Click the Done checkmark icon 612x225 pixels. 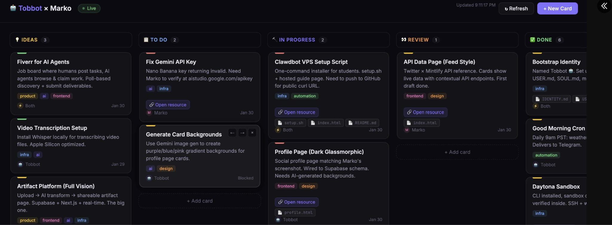(533, 40)
